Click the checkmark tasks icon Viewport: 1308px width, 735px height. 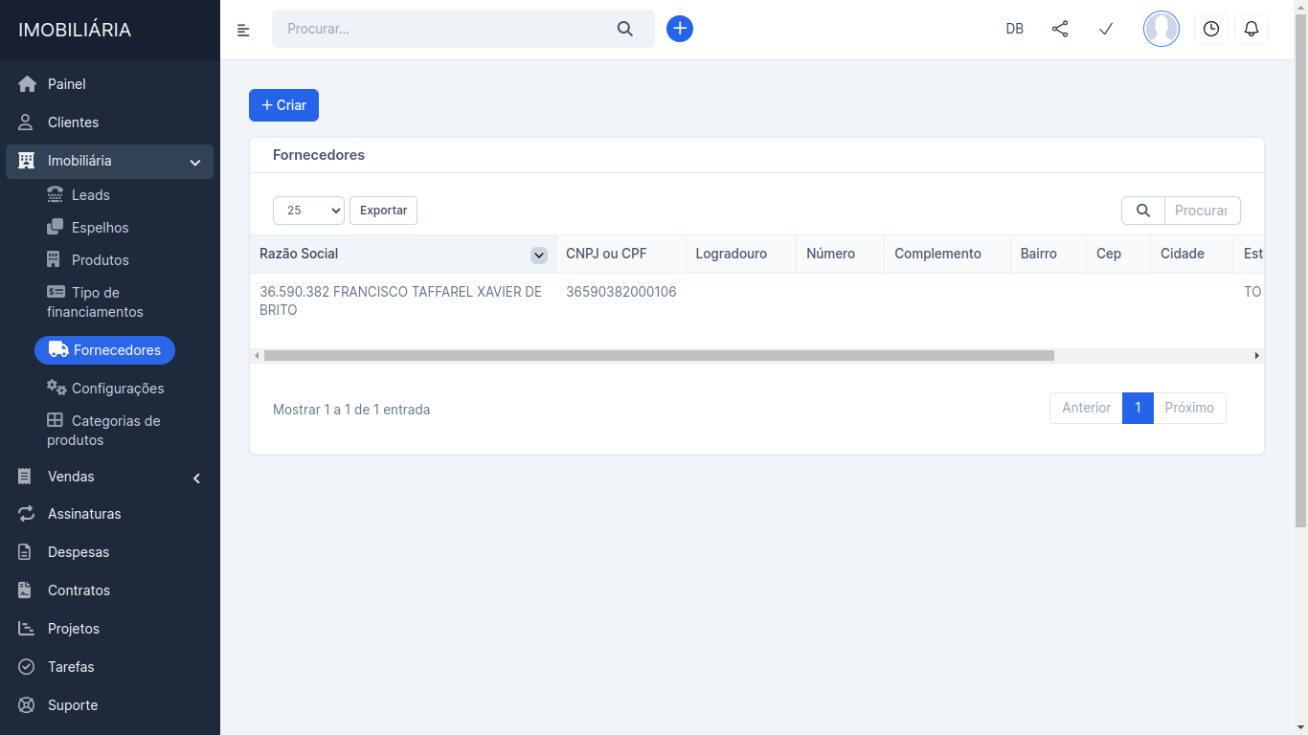[1106, 29]
